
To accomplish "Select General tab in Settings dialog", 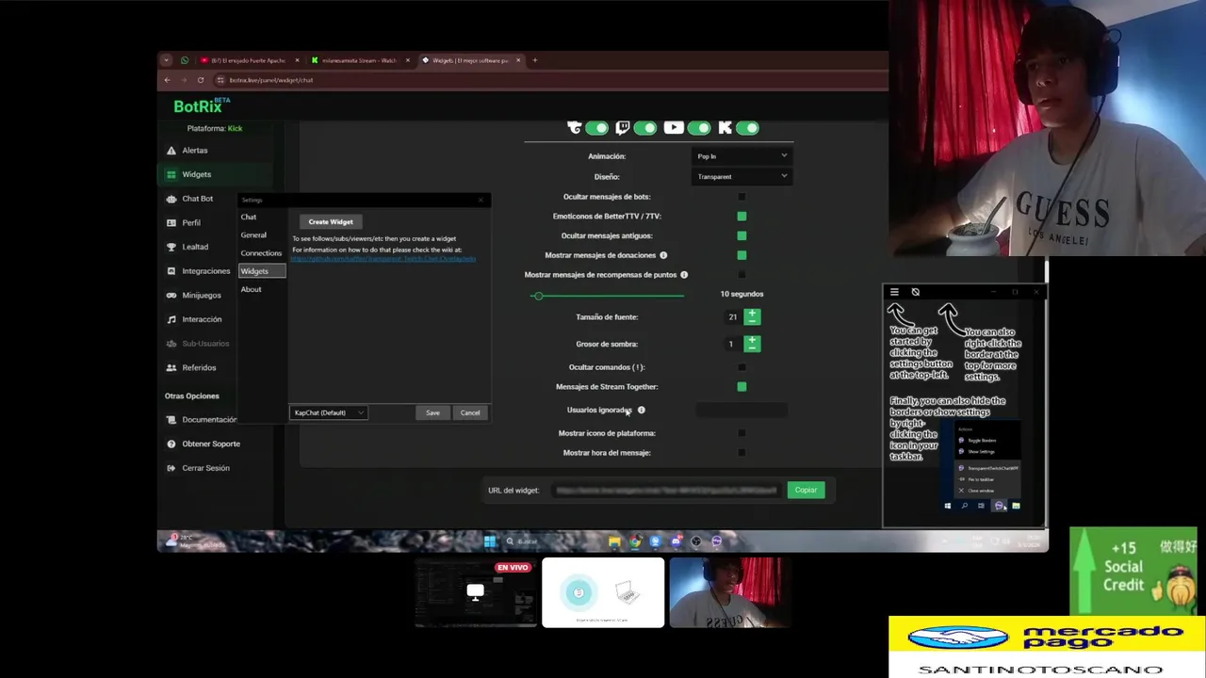I will pos(253,235).
